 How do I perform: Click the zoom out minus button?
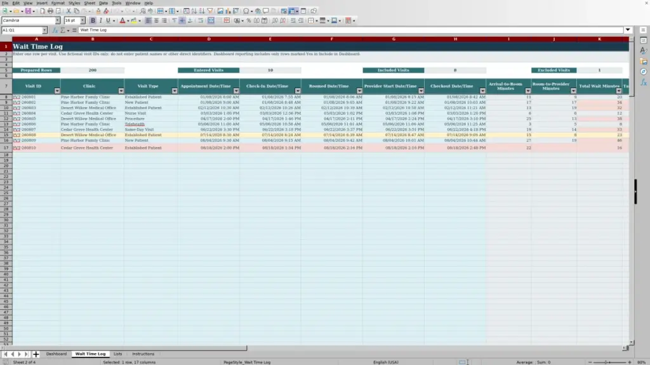point(590,362)
